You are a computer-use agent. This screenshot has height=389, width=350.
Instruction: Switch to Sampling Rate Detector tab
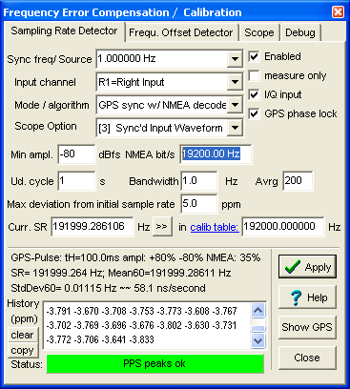(x=64, y=31)
